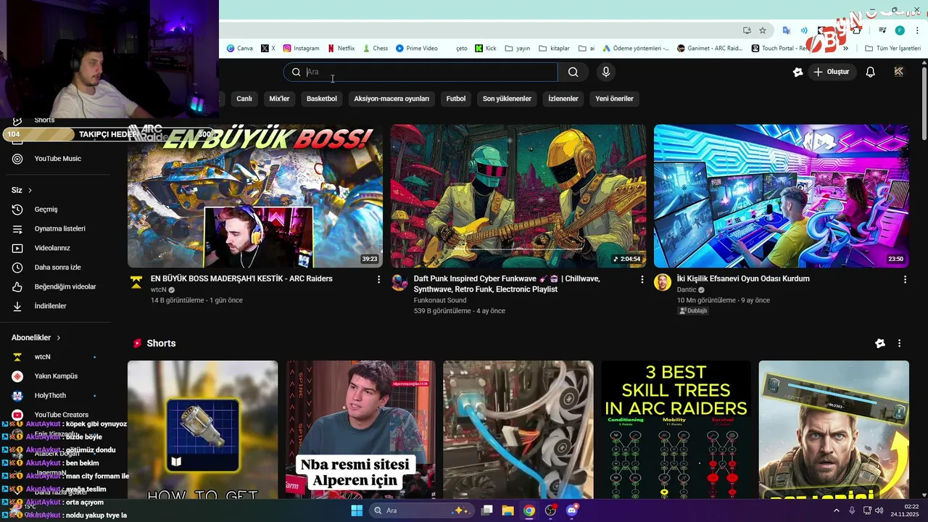Open the X bookmark
The width and height of the screenshot is (928, 522).
pos(268,49)
